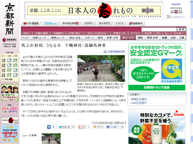The width and height of the screenshot is (193, 144).
Task: Click Kyoto south moon weather icon
Action: [x=15, y=65]
